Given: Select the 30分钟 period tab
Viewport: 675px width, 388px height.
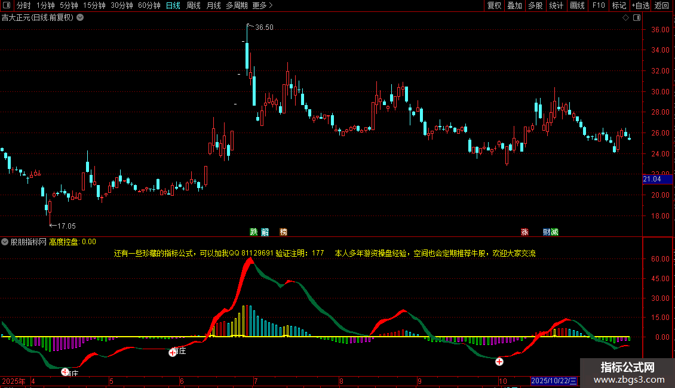Looking at the screenshot, I should click(122, 5).
